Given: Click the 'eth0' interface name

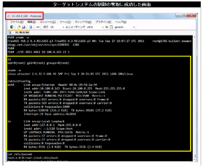Looking at the screenshot, I should tap(11, 85).
